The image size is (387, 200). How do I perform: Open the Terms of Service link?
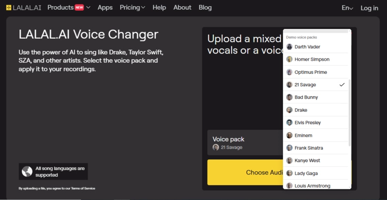pyautogui.click(x=83, y=188)
